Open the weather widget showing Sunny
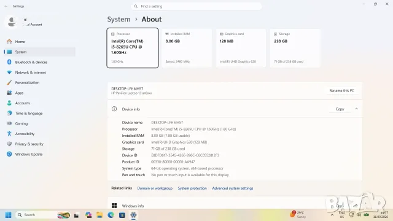This screenshot has width=393, height=221. (x=298, y=215)
